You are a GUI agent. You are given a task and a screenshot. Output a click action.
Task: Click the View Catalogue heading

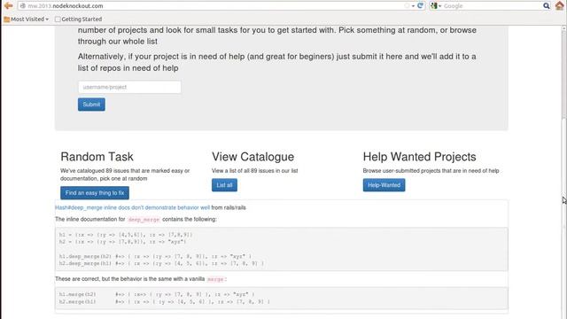(x=252, y=157)
